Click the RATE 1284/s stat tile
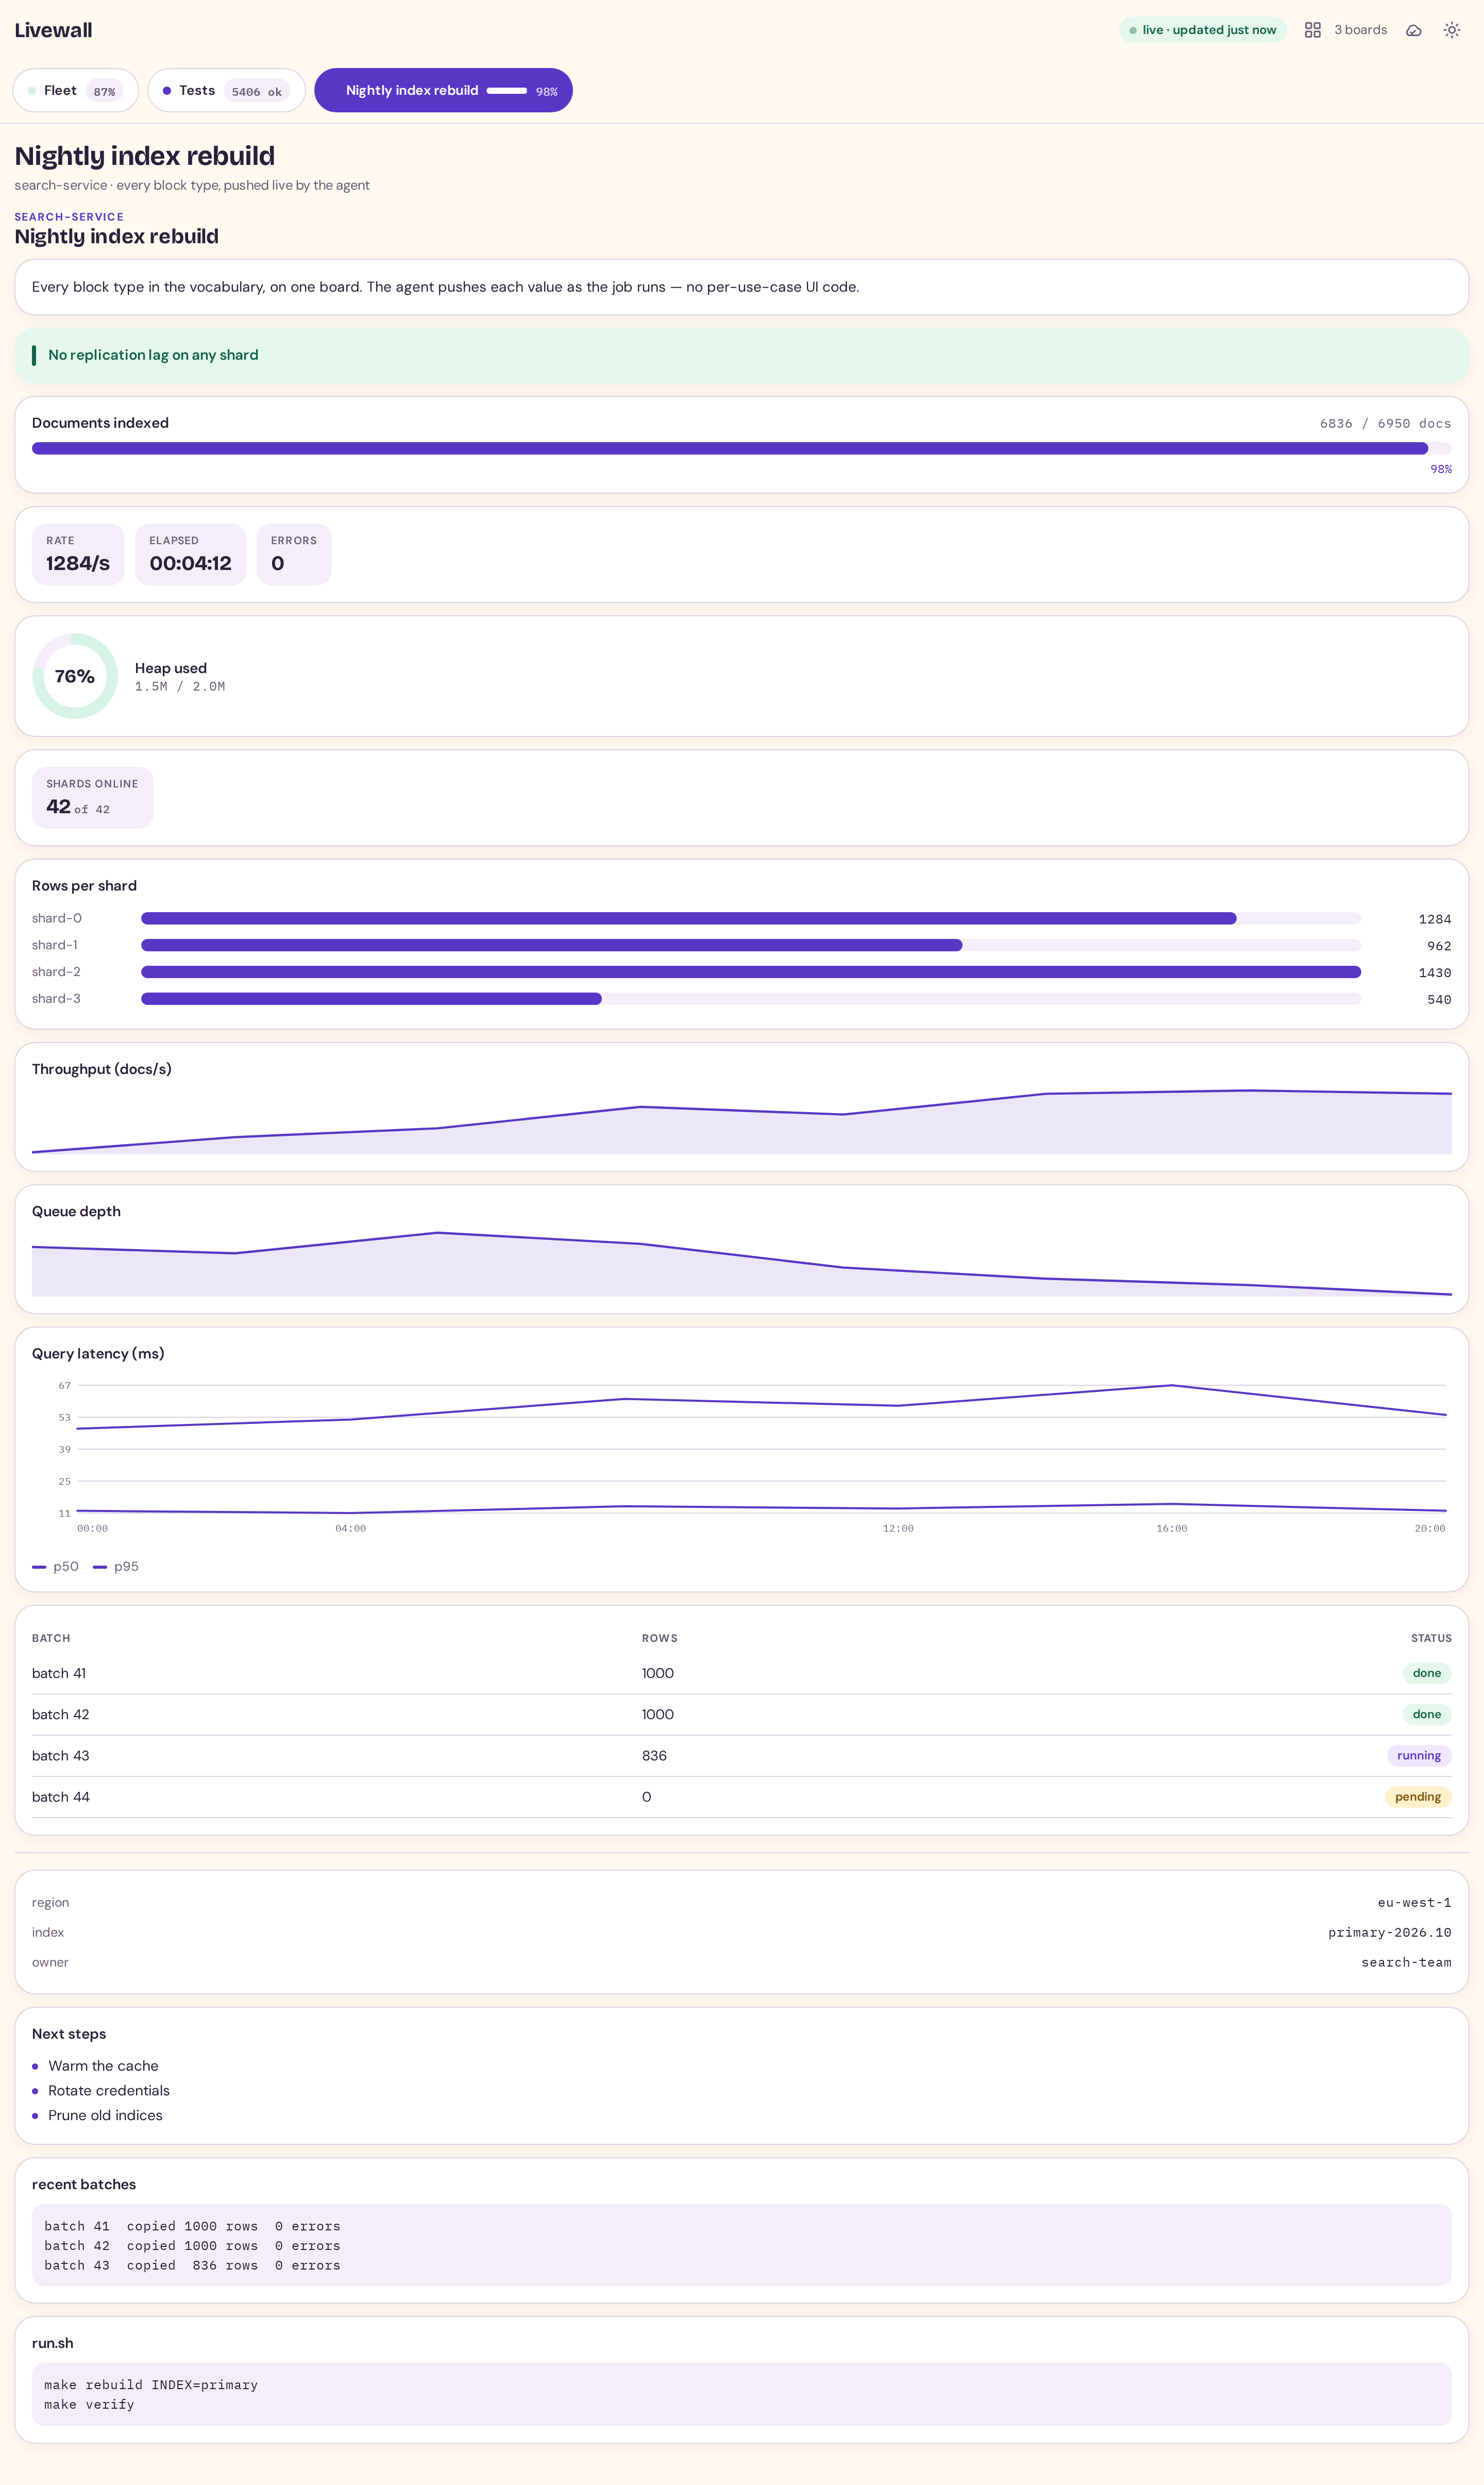 78,554
